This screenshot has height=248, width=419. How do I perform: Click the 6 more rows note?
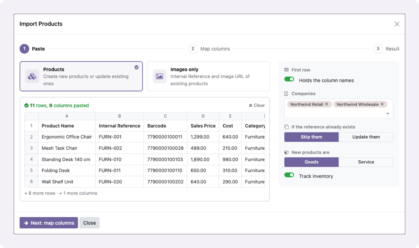pos(40,193)
